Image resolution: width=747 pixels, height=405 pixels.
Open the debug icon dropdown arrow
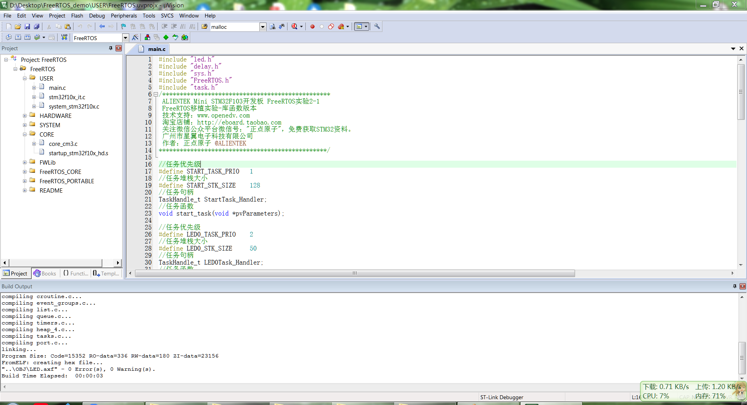(301, 27)
